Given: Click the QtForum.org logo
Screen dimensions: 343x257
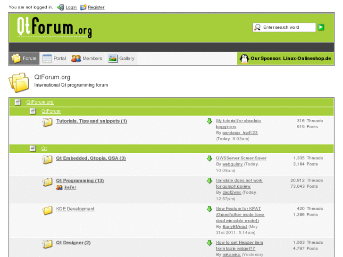Looking at the screenshot, I should coord(54,27).
